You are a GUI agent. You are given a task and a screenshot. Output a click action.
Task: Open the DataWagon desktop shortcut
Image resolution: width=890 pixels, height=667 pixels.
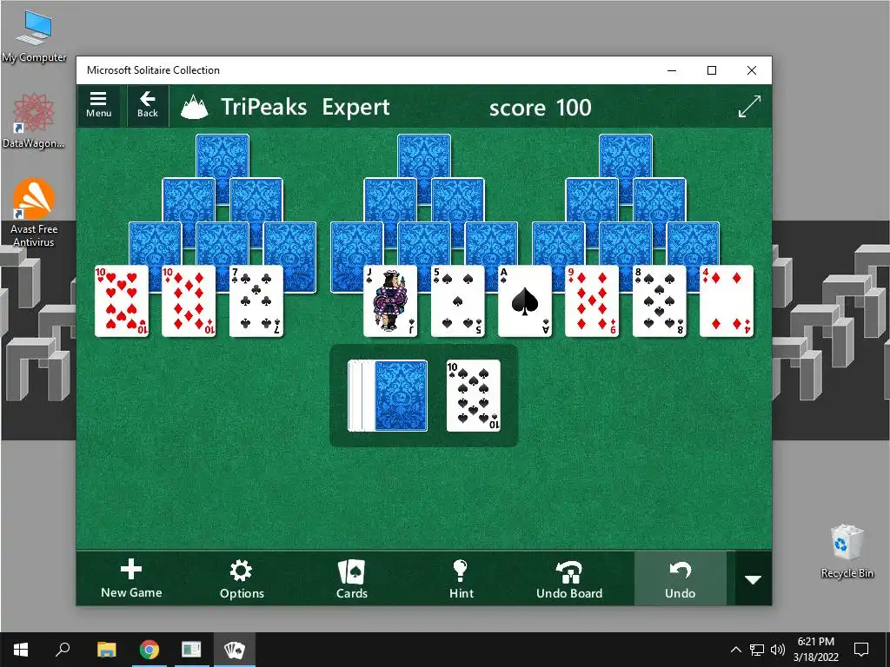pos(34,121)
